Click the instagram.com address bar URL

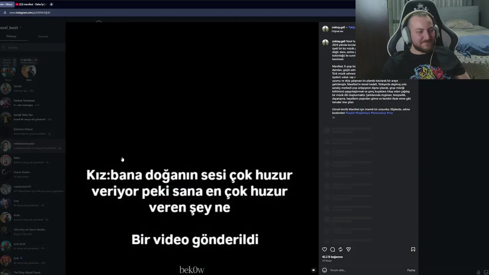coord(30,13)
